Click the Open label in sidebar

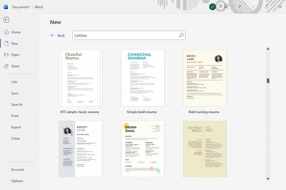coord(16,55)
